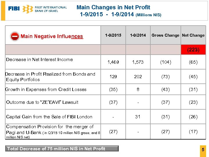209x157 pixels.
Task: Click the 1,469 net interest income value
Action: coord(113,62)
